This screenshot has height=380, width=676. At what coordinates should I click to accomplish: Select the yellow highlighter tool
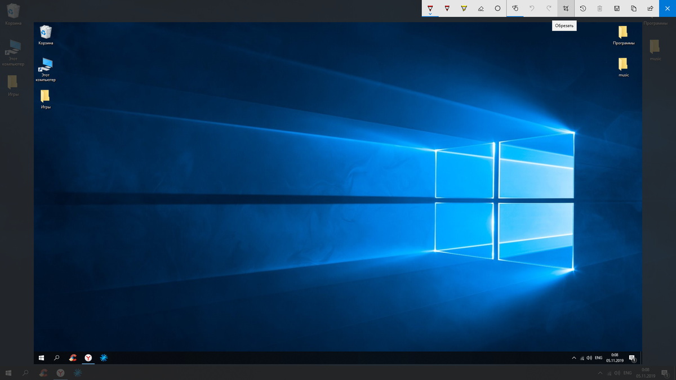click(464, 8)
